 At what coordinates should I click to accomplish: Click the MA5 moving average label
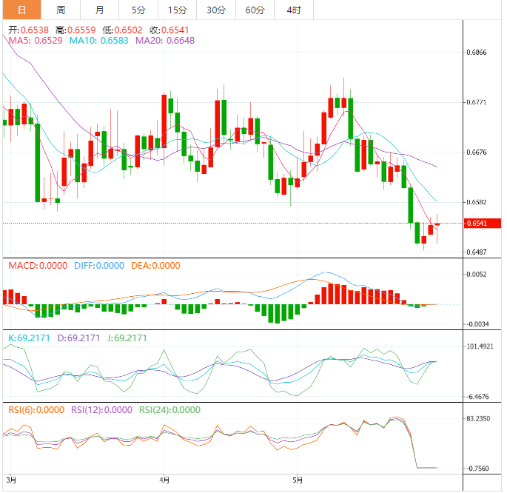(x=36, y=40)
